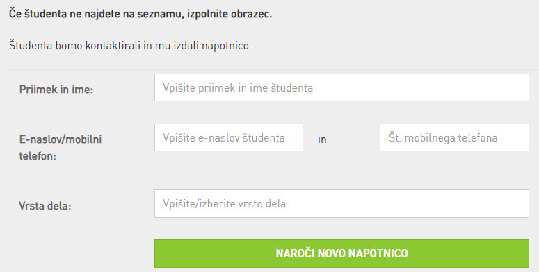
Task: Click the 'telefon:' line of the contact label
Action: click(38, 156)
